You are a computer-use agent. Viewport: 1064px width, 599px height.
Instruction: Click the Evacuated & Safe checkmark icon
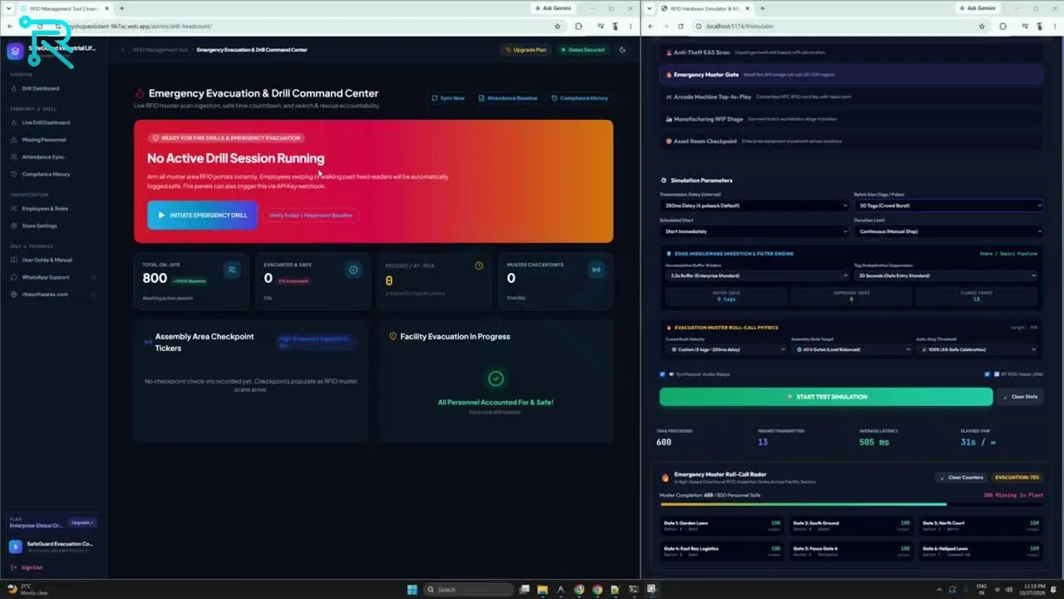pos(353,270)
